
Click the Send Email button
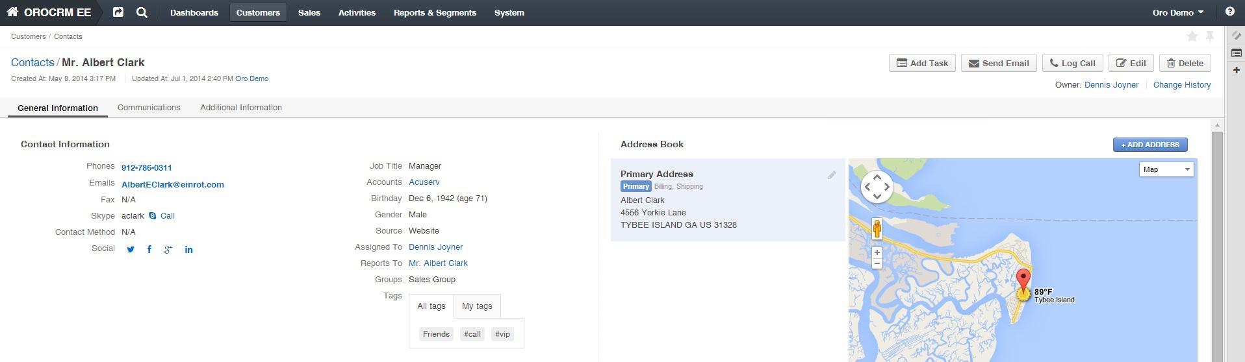pyautogui.click(x=999, y=63)
